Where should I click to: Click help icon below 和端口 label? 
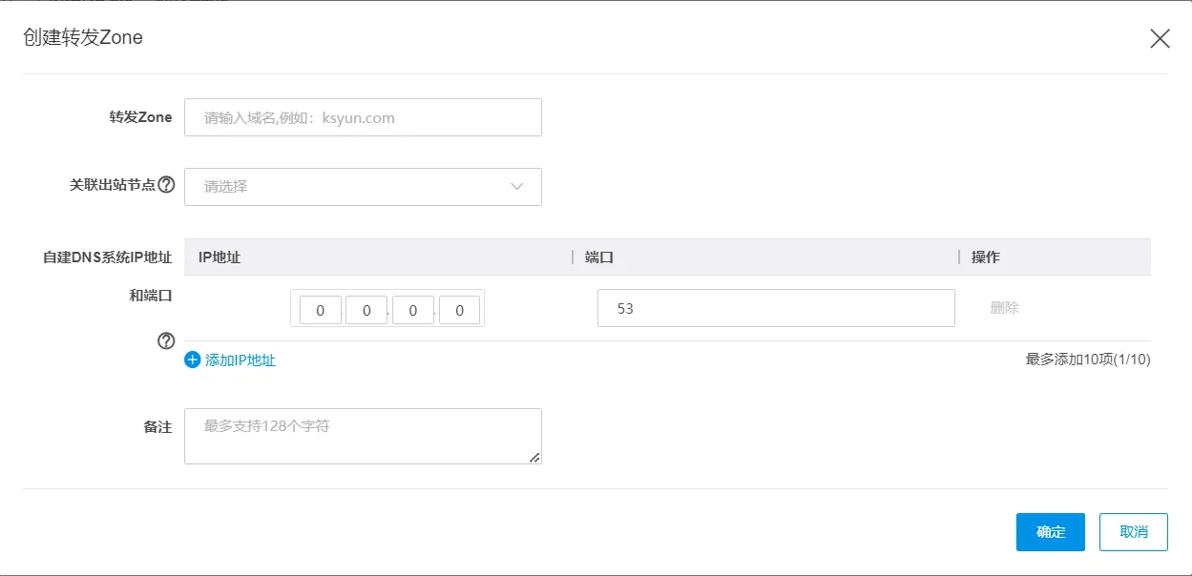(x=166, y=340)
